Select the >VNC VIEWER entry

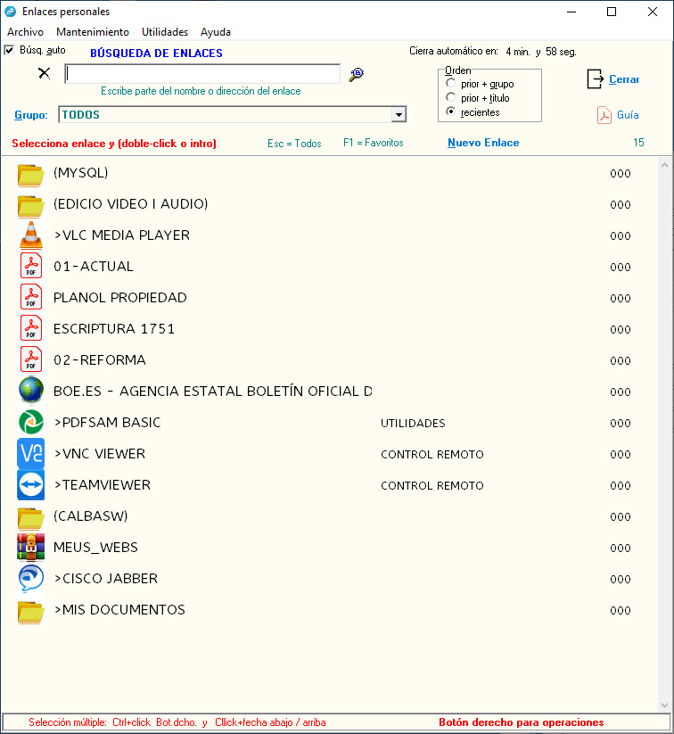click(99, 454)
